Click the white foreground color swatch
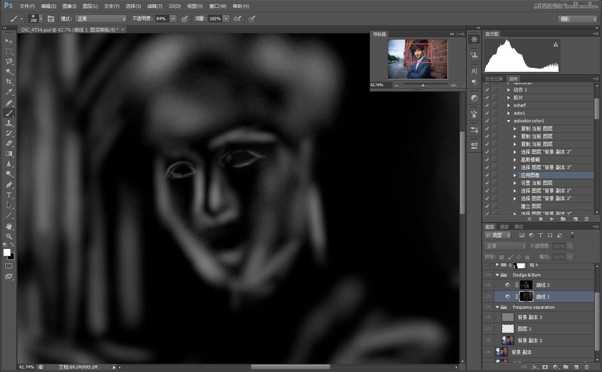The height and width of the screenshot is (372, 602). pyautogui.click(x=7, y=253)
